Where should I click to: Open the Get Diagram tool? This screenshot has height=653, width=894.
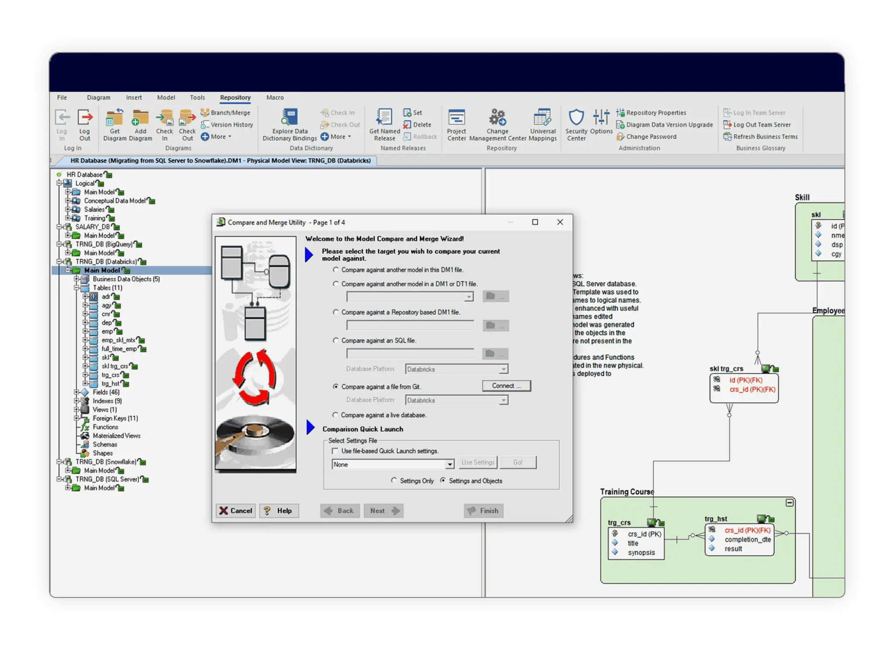click(114, 125)
